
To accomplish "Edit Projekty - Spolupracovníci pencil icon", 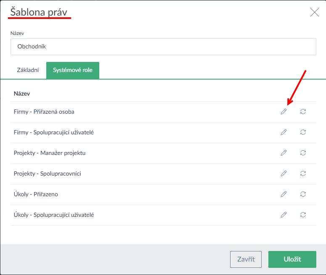I will (284, 174).
